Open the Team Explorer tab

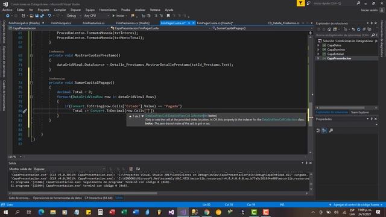pos(359,112)
